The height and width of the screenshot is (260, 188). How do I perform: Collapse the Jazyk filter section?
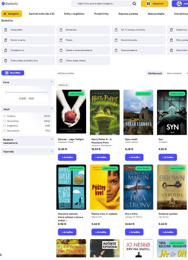tap(52, 108)
